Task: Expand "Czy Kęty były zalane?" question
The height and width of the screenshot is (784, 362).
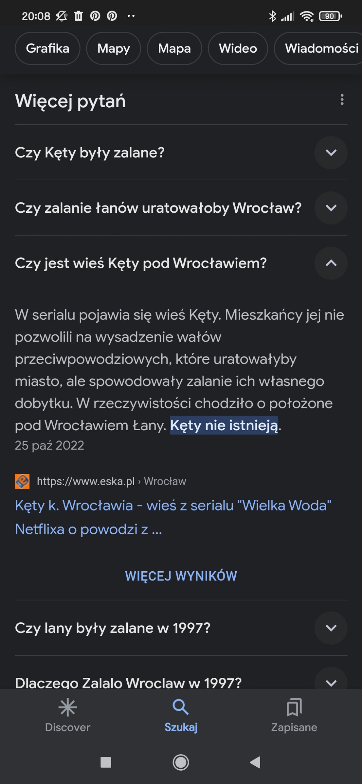Action: (x=331, y=153)
